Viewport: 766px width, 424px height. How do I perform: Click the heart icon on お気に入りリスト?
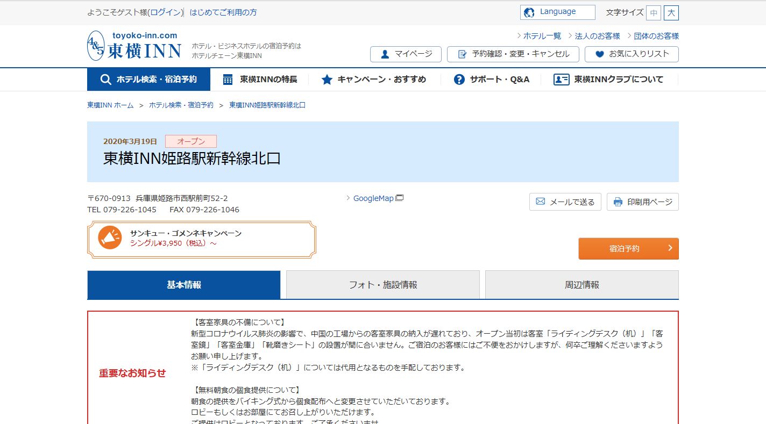tap(600, 54)
